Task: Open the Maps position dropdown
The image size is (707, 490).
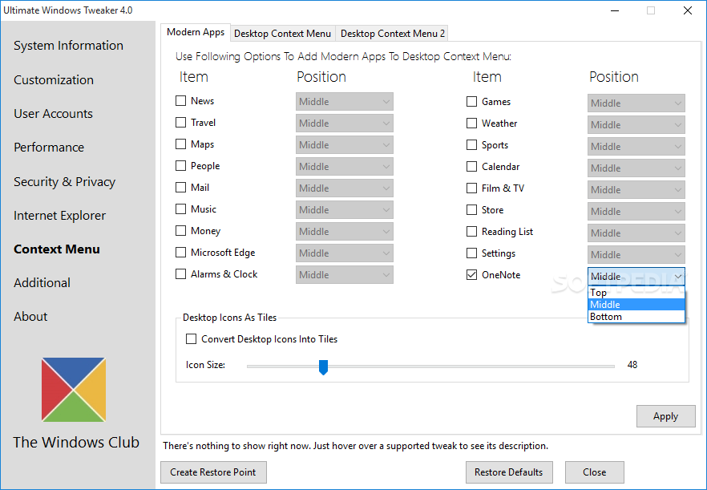Action: click(x=345, y=145)
